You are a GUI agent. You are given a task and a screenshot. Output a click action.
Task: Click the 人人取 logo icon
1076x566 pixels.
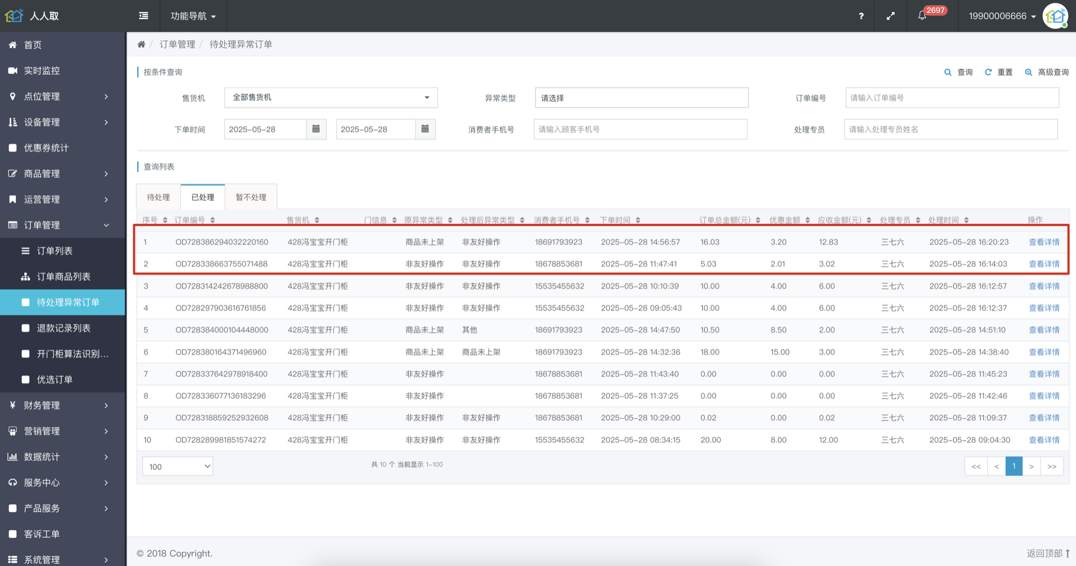[14, 16]
